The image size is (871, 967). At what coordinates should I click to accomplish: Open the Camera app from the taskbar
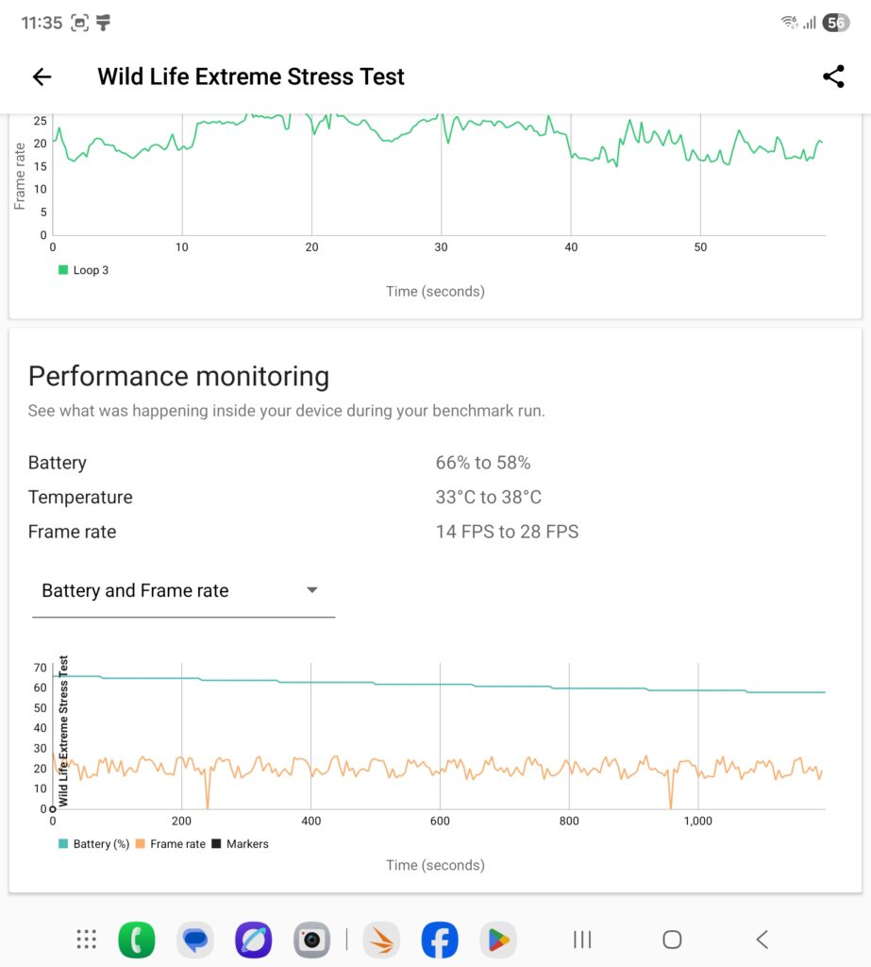[x=311, y=939]
